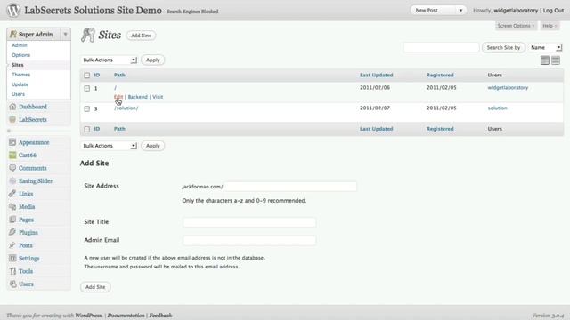This screenshot has width=570, height=320.
Task: Click the Posts pin icon
Action: tap(12, 245)
